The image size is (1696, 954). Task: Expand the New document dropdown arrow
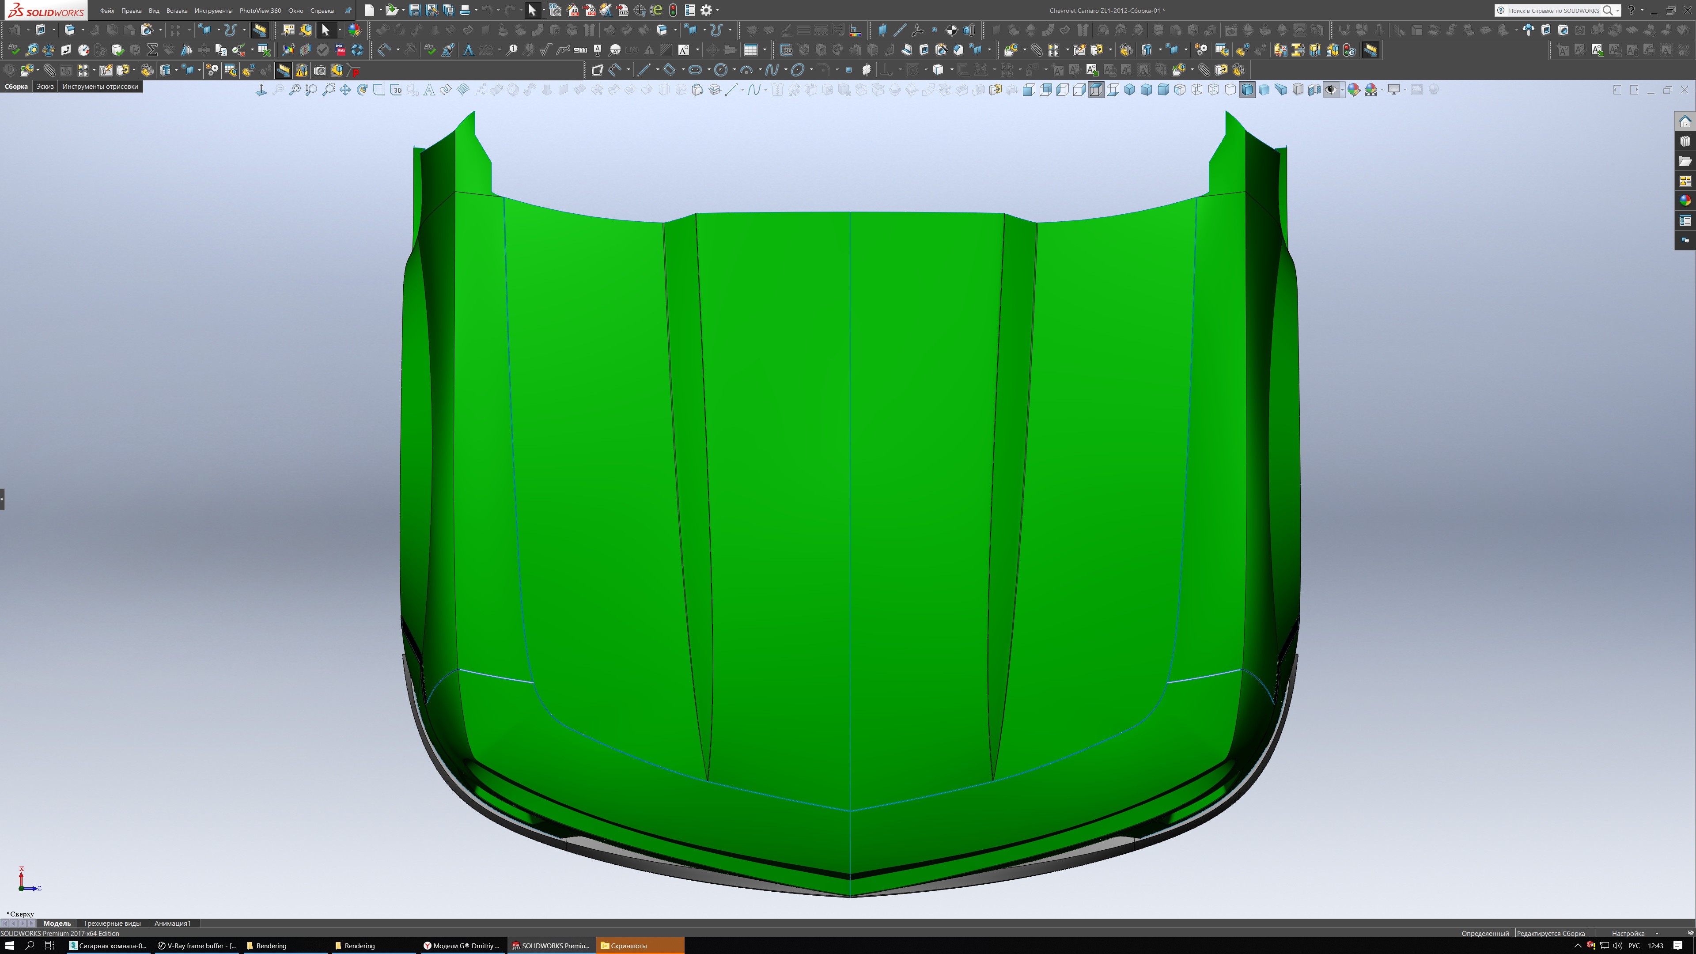[x=381, y=10]
